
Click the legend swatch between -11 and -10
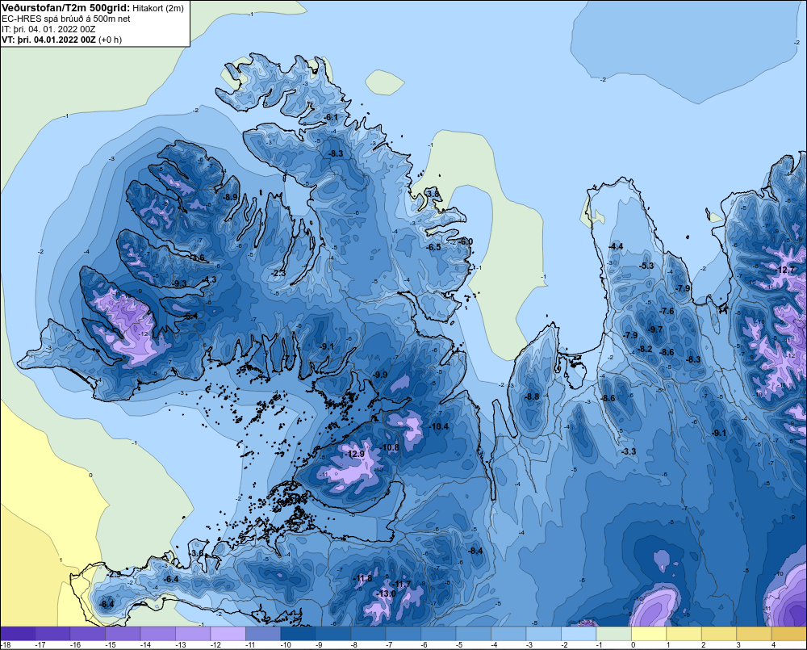(x=262, y=634)
